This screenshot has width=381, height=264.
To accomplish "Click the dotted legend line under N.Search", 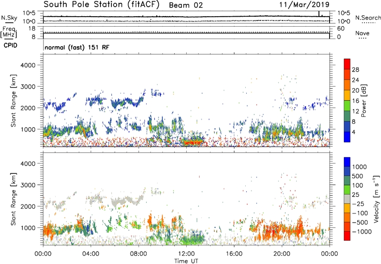I will 369,23.
